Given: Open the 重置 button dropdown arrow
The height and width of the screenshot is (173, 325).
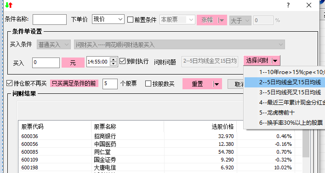Looking at the screenshot, I should pos(216,84).
